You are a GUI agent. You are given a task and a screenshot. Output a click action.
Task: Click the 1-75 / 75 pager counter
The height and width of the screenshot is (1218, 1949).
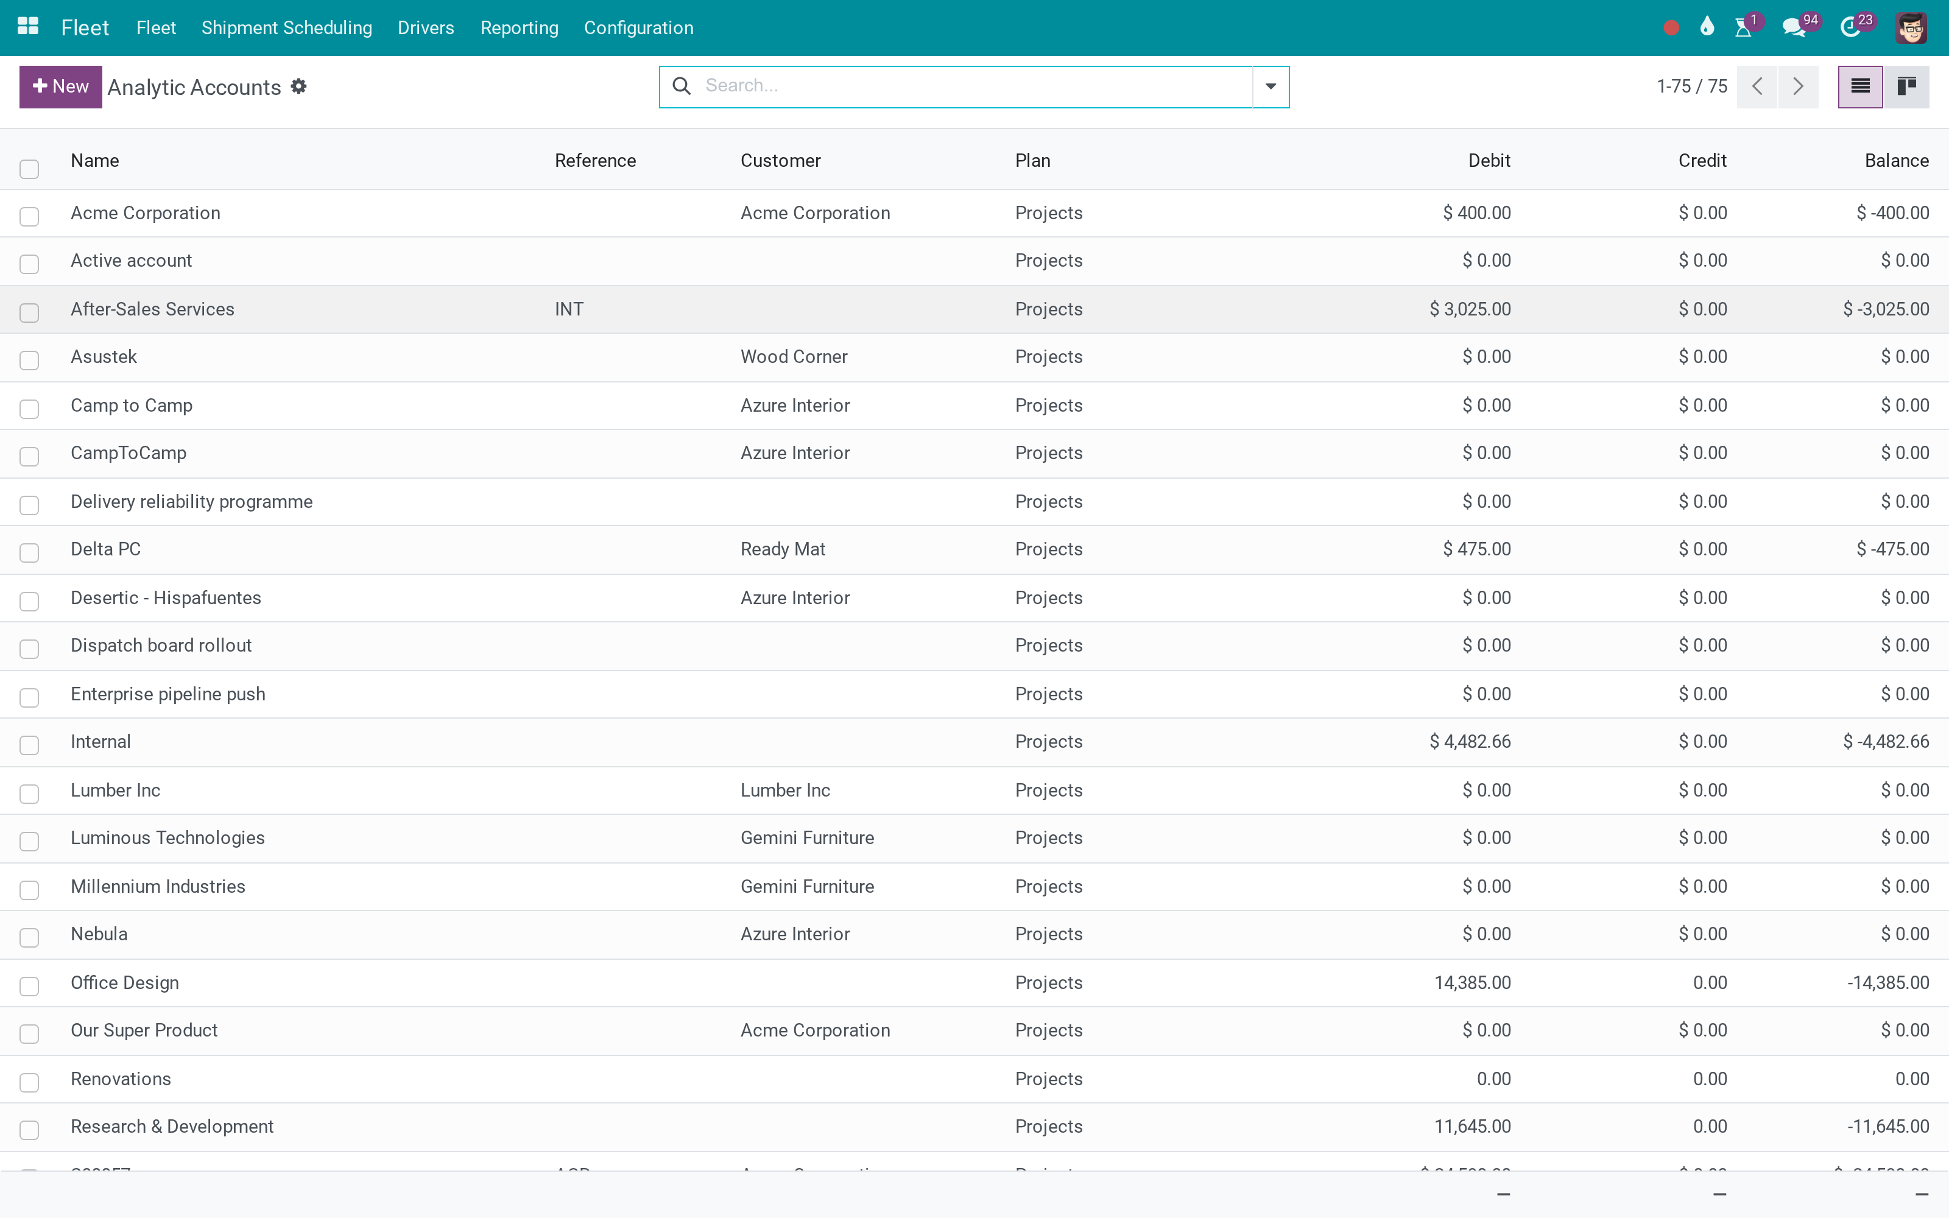pyautogui.click(x=1691, y=86)
